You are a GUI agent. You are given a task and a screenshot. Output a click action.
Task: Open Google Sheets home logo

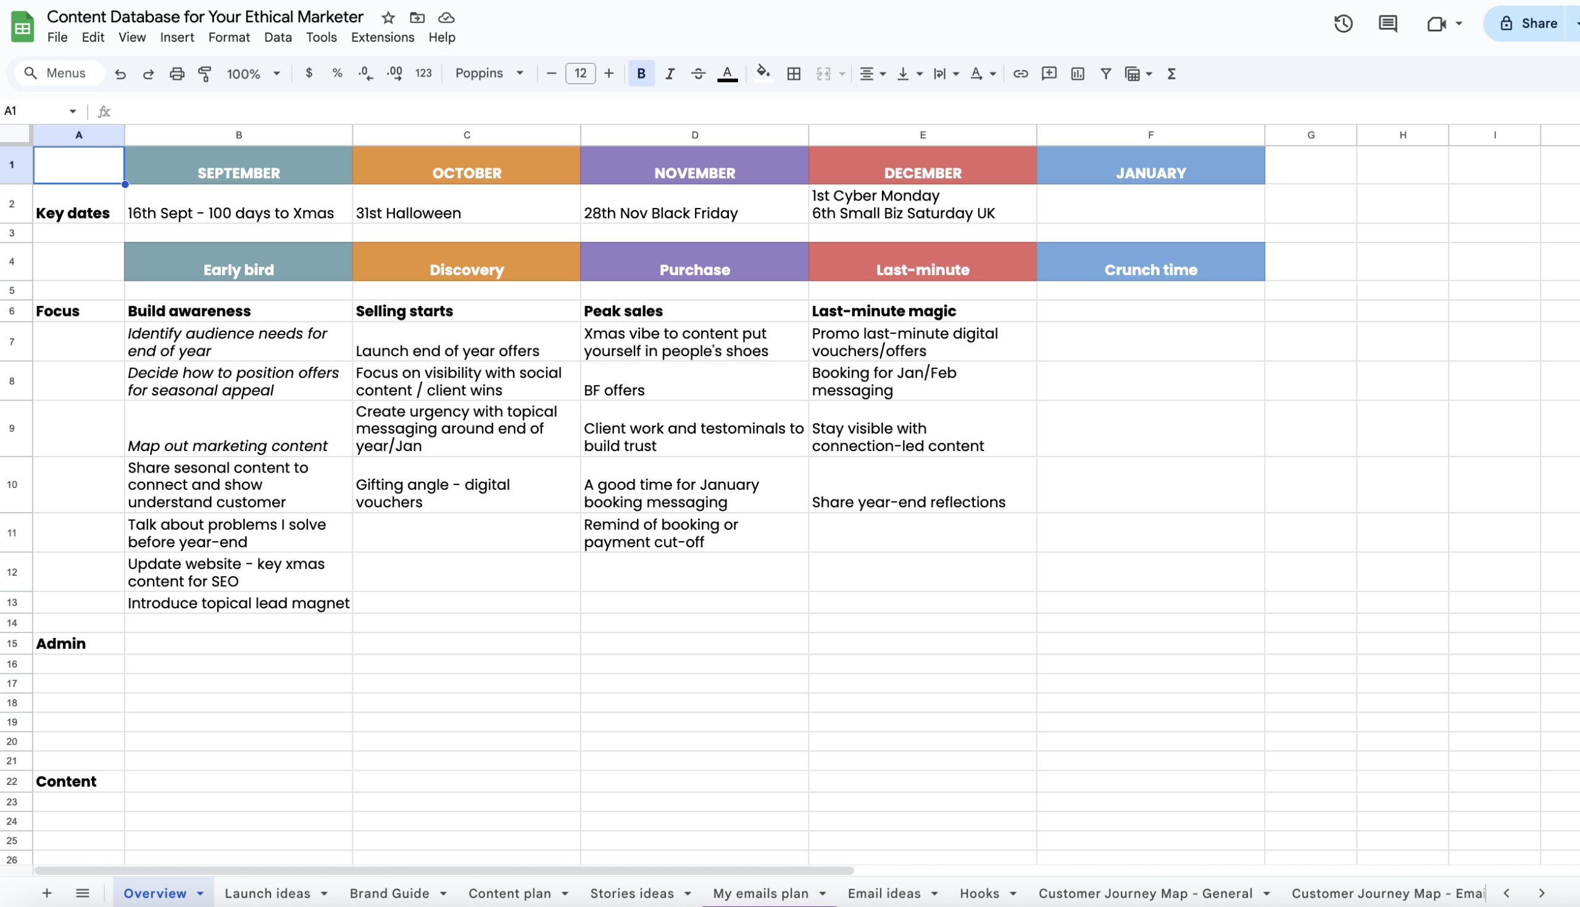click(x=22, y=27)
